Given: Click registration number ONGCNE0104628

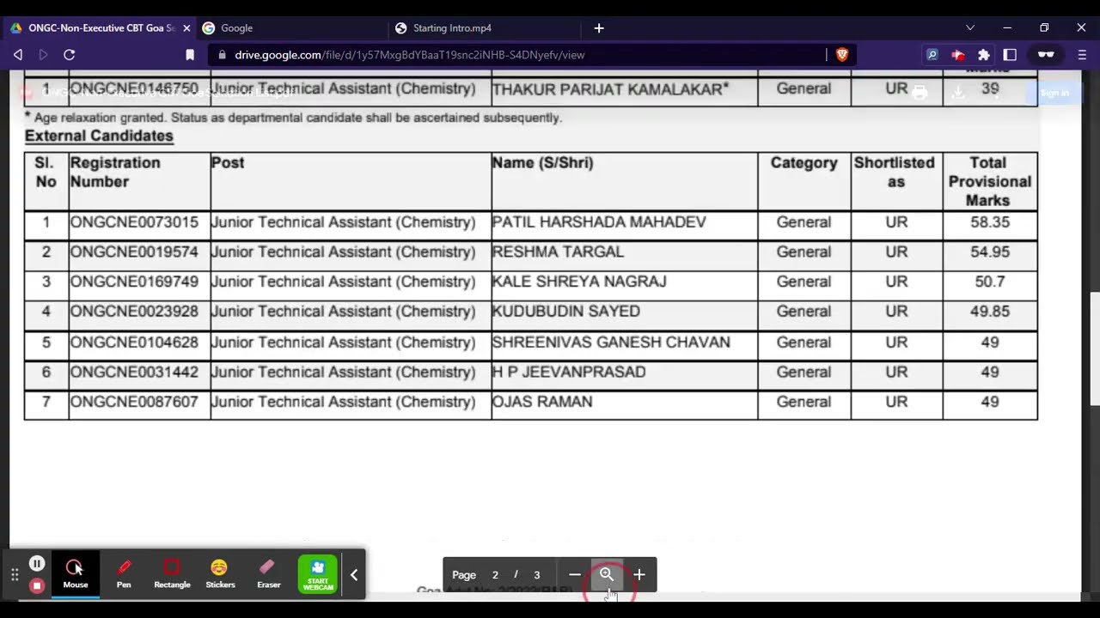Looking at the screenshot, I should point(134,342).
